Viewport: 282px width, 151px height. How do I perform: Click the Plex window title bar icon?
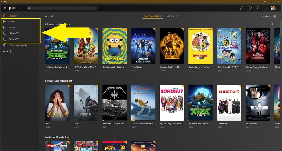click(2, 2)
